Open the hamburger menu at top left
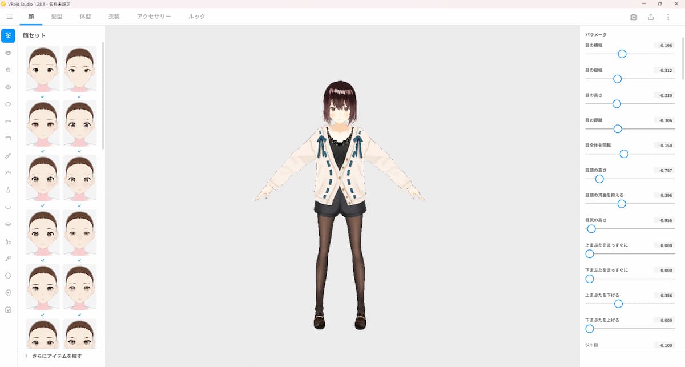 (9, 17)
